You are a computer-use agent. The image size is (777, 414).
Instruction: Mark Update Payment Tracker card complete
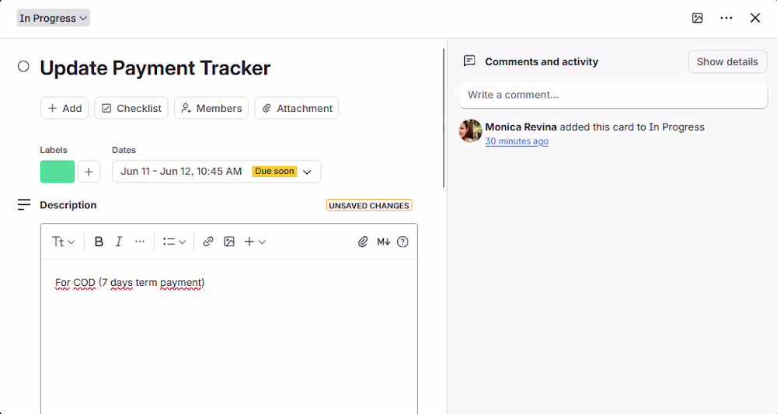click(x=23, y=66)
